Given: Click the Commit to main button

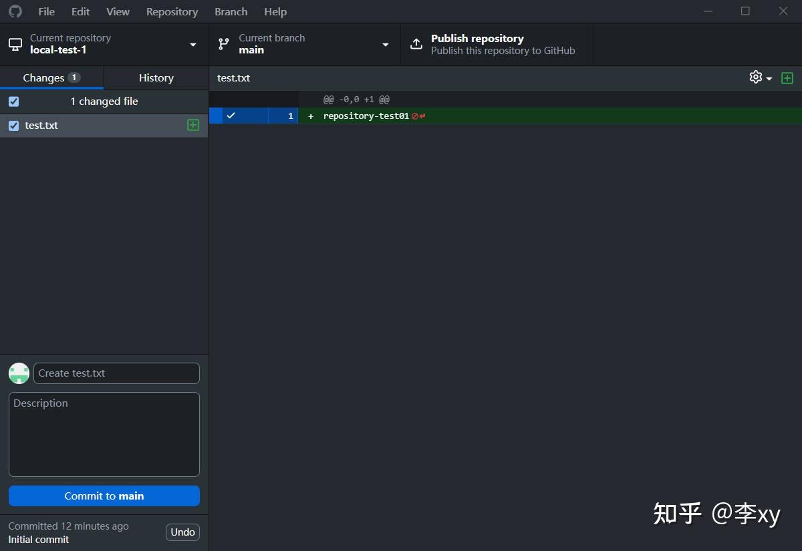Looking at the screenshot, I should click(104, 496).
